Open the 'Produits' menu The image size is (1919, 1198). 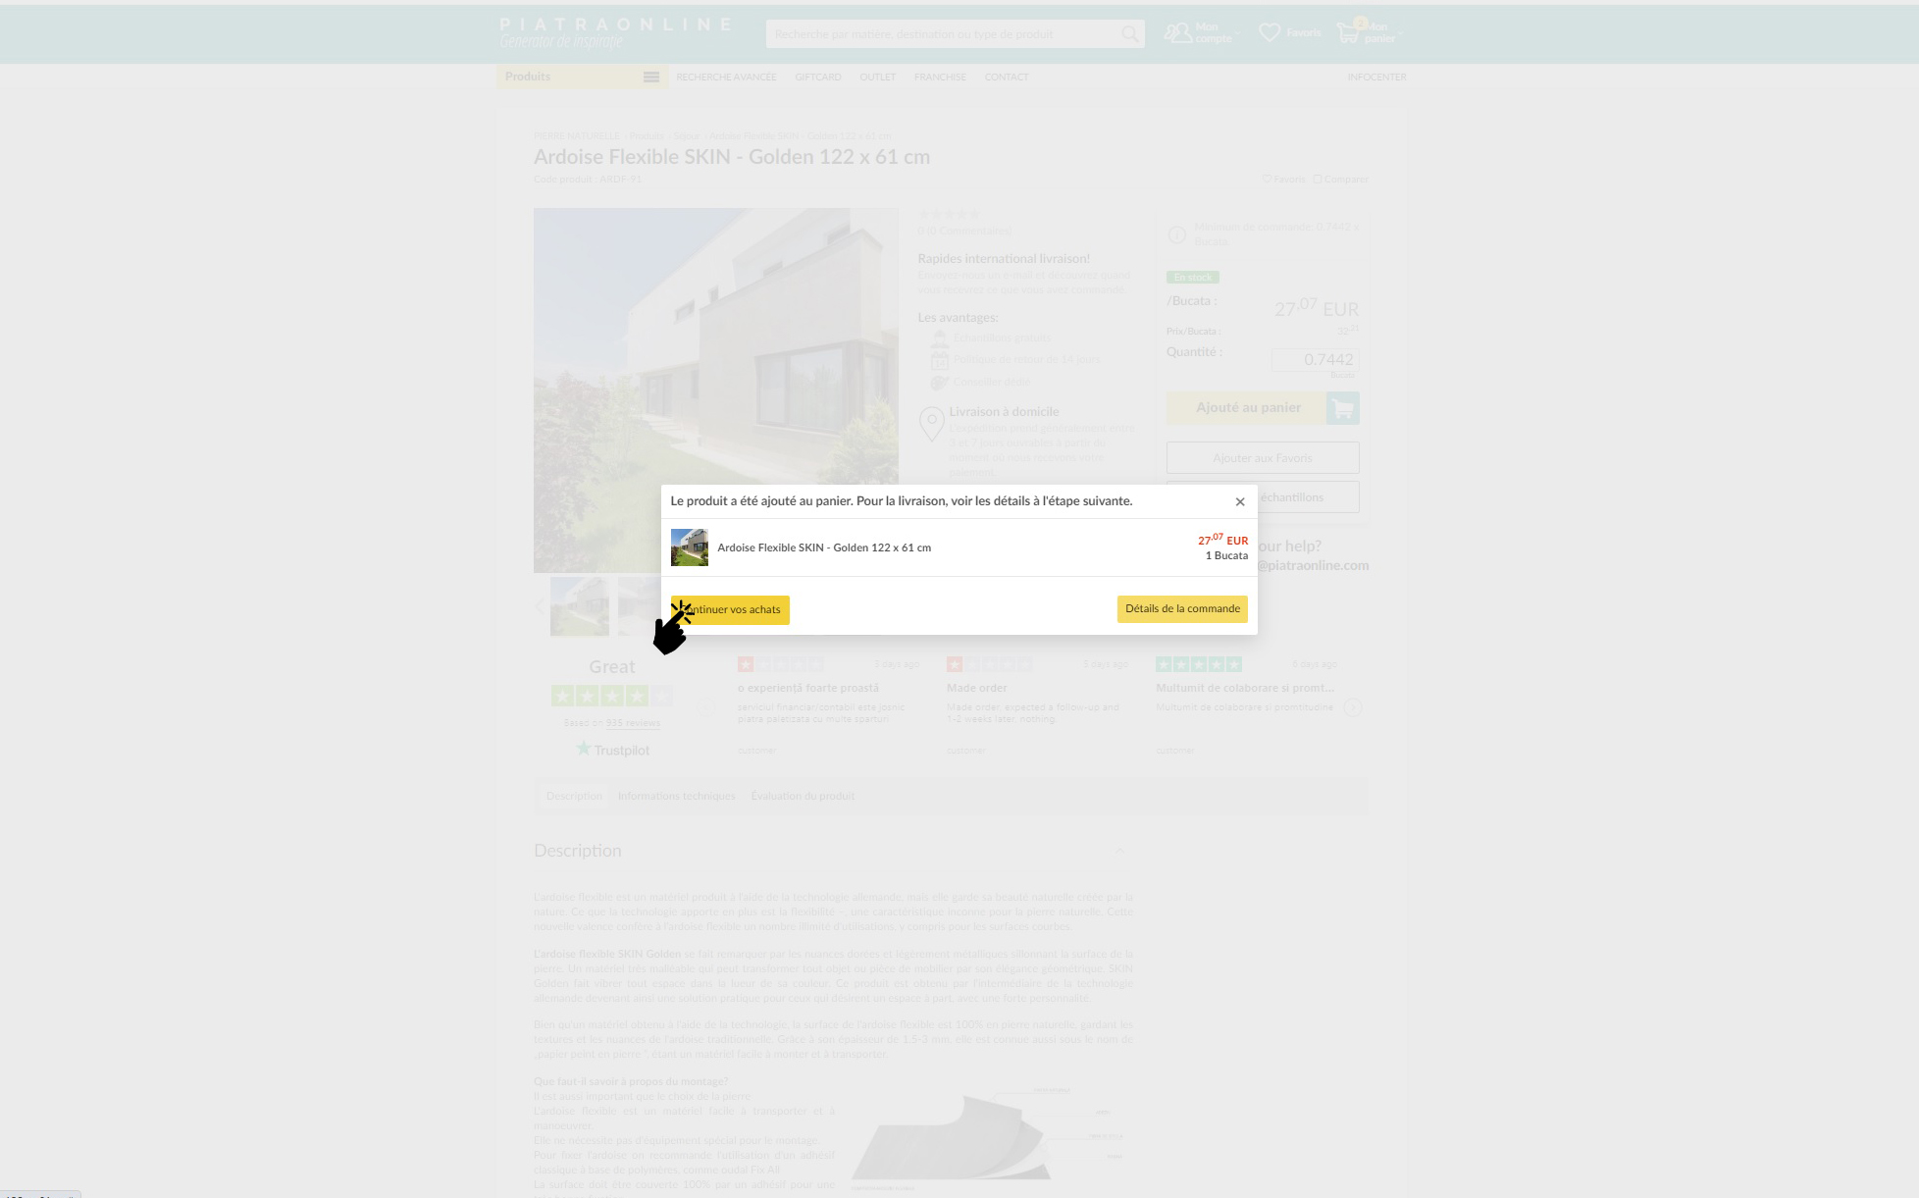[x=583, y=77]
